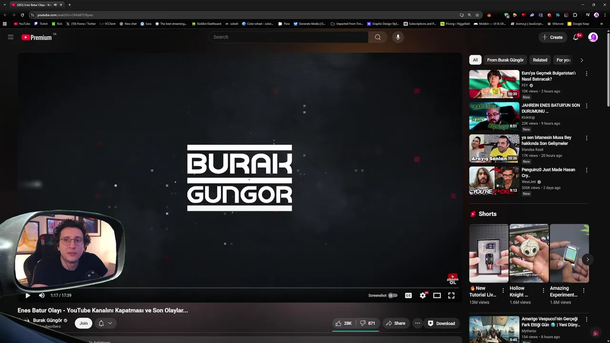Open menu for Amerigo Vespucci video

(x=586, y=320)
